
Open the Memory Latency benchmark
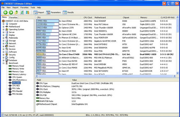click(x=19, y=74)
